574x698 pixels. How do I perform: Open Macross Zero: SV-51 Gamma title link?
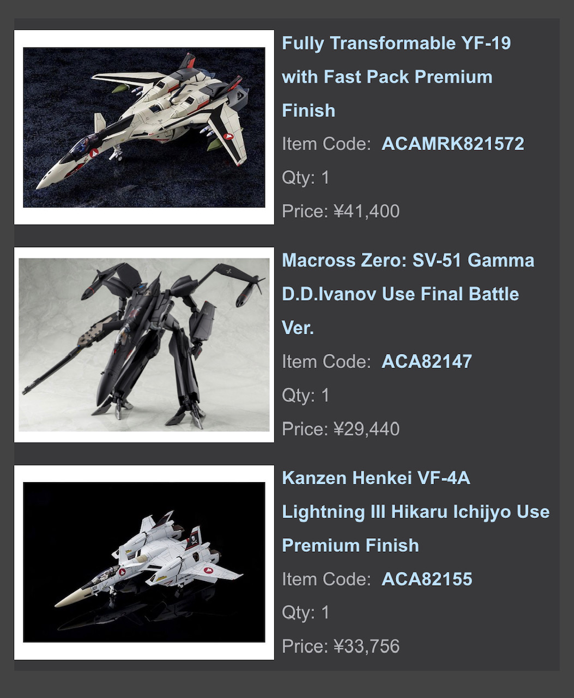(408, 294)
